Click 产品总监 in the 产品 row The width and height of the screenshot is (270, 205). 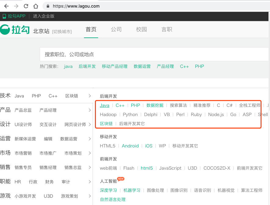tap(23, 110)
